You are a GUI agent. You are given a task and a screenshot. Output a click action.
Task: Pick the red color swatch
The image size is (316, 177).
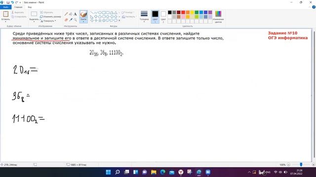pyautogui.click(x=183, y=12)
